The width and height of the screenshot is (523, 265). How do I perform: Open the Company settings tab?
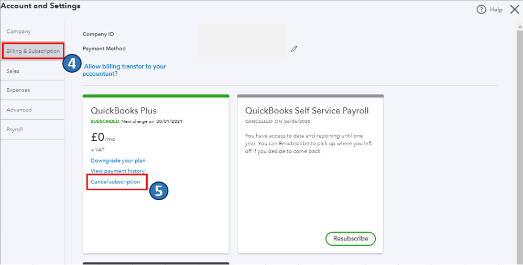coord(19,32)
